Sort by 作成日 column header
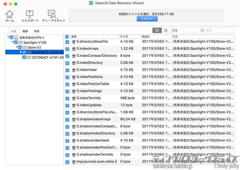The width and height of the screenshot is (240, 170). 156,37
